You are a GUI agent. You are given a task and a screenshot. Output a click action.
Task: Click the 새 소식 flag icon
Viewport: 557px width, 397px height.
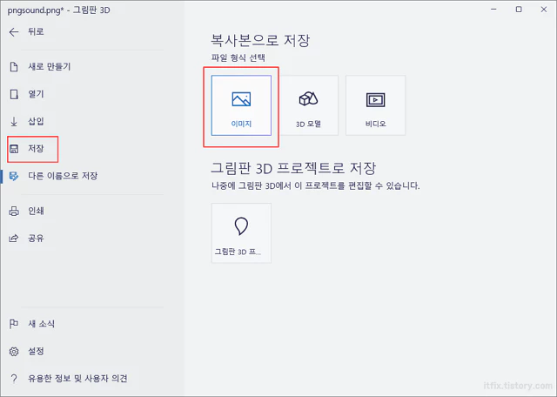pos(14,324)
